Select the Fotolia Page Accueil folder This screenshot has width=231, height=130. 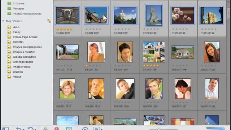tap(25, 37)
